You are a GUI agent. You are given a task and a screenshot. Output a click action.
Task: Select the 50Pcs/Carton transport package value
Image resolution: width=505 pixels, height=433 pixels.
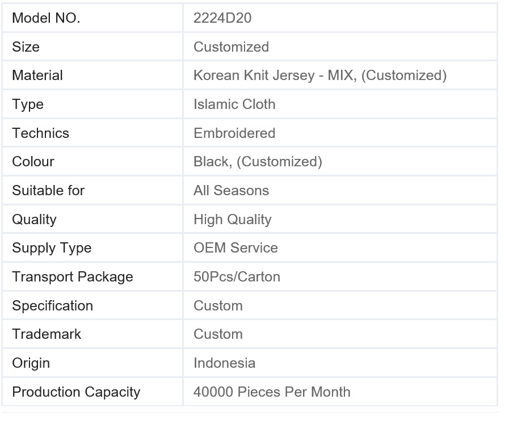(237, 277)
